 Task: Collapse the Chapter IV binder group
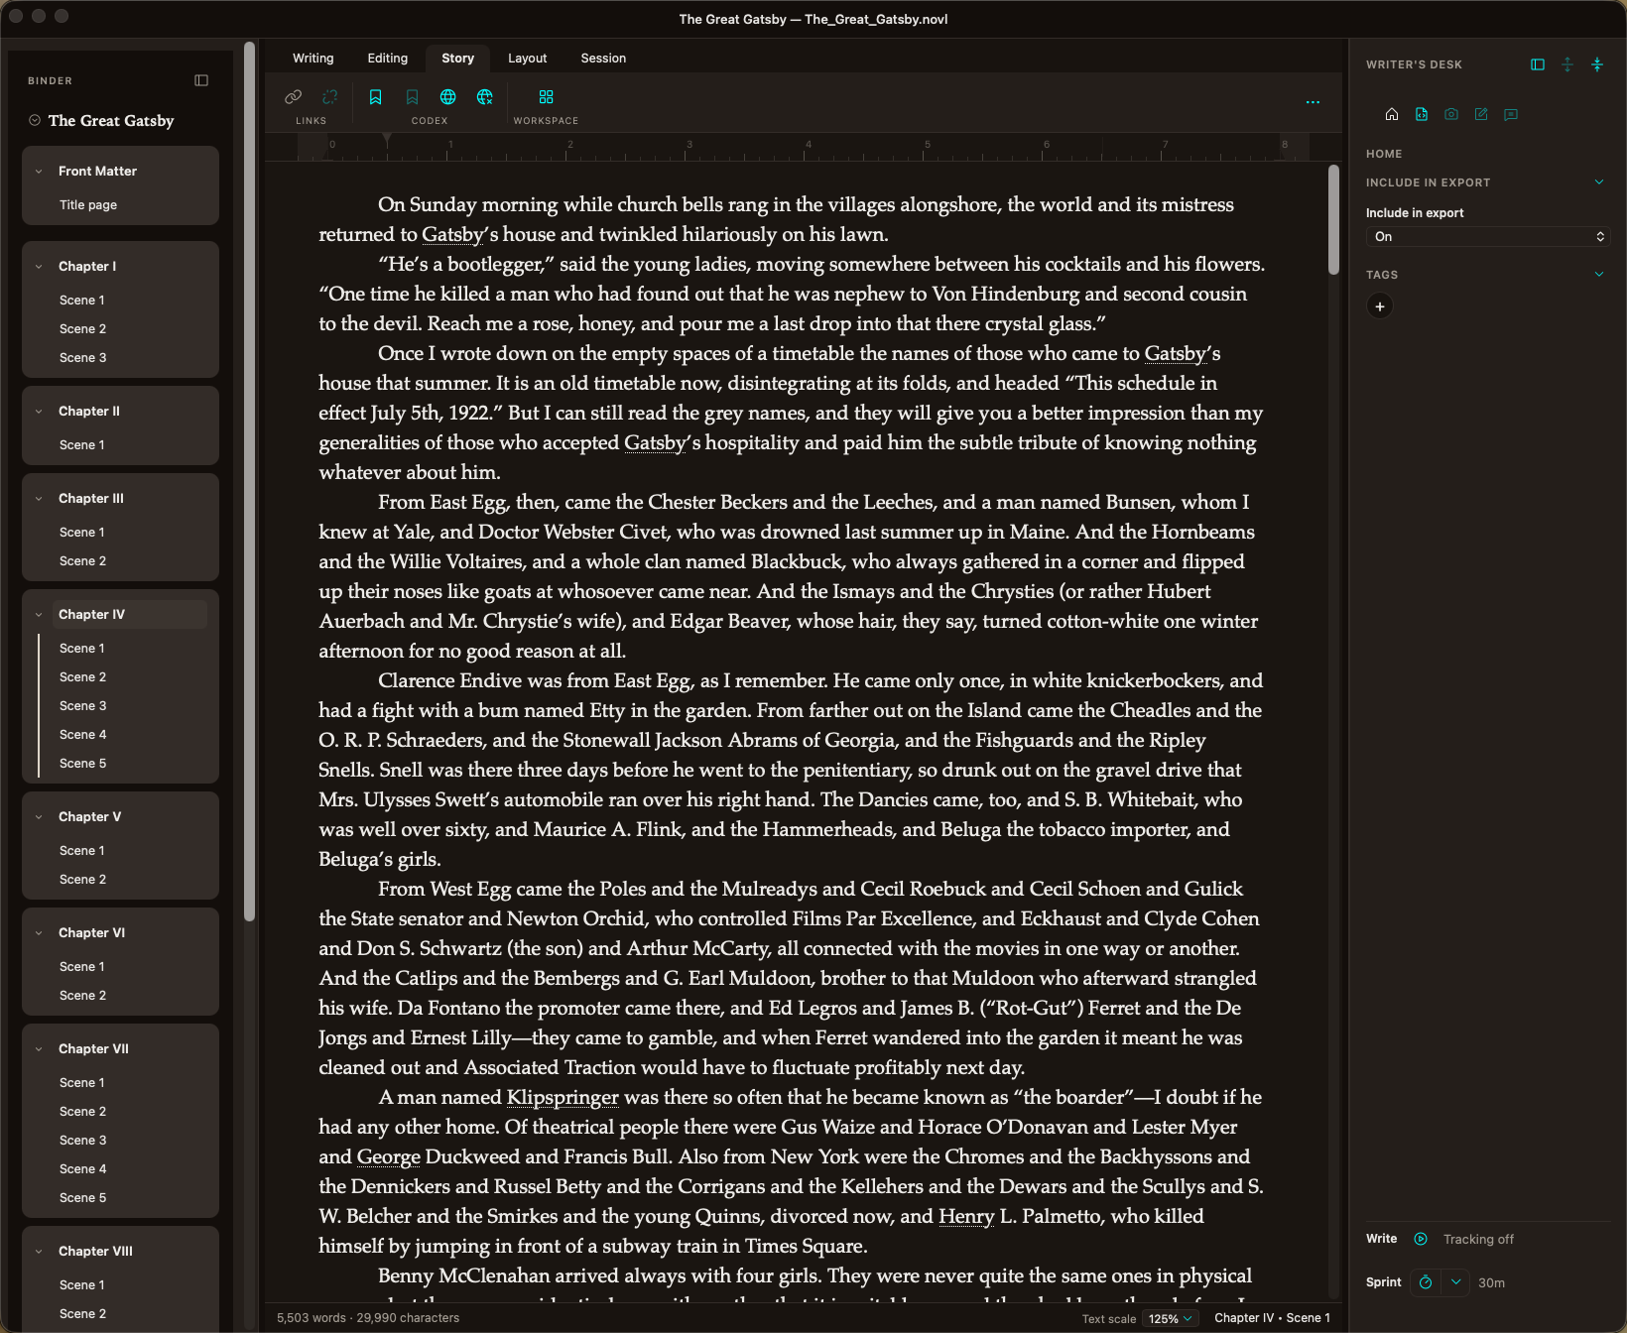39,615
